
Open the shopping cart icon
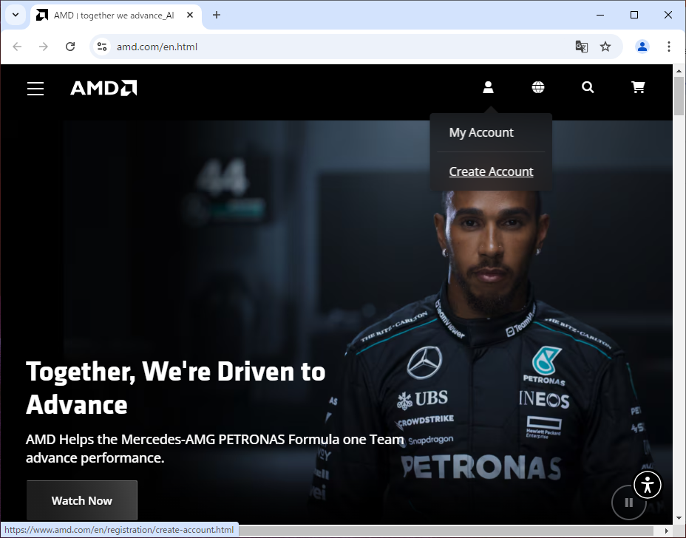[x=638, y=87]
